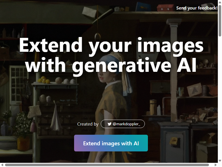Click the Send your feedback! link
Screen dimensions: 222x167
197,8
